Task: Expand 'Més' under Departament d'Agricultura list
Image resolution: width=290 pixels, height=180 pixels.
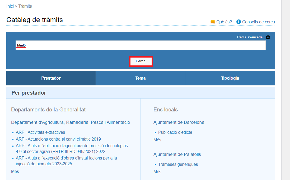Action: coord(15,171)
